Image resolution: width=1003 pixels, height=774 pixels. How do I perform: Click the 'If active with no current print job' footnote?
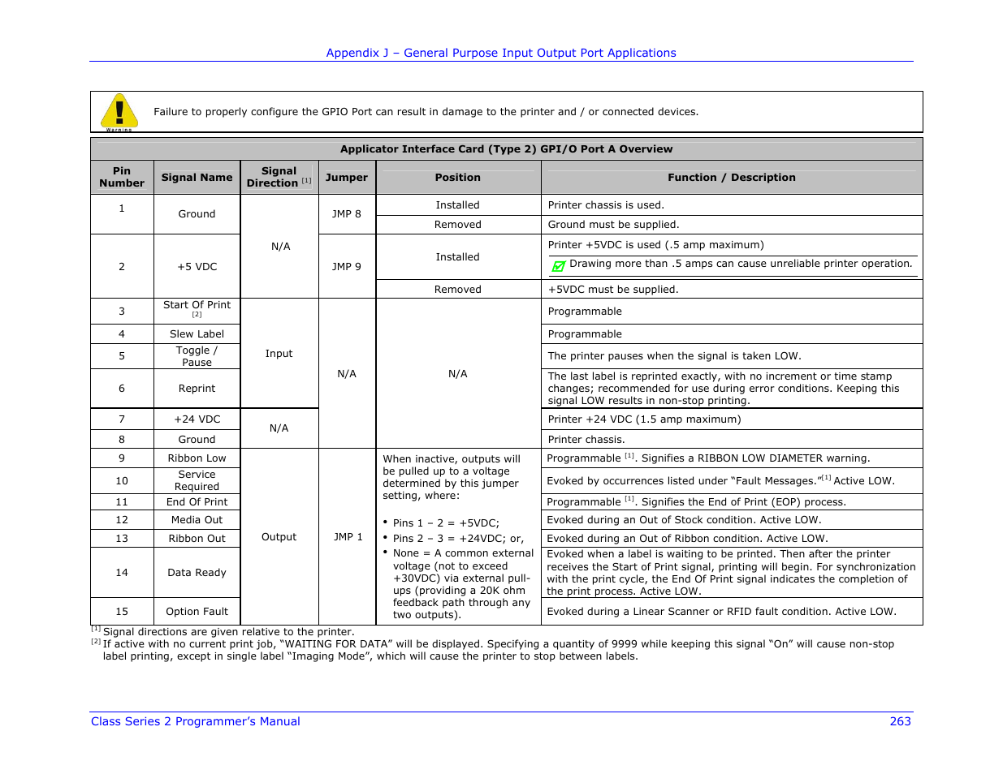tap(499, 651)
